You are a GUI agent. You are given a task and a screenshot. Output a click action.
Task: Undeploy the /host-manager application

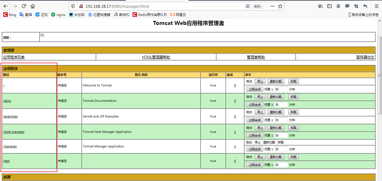point(293,128)
